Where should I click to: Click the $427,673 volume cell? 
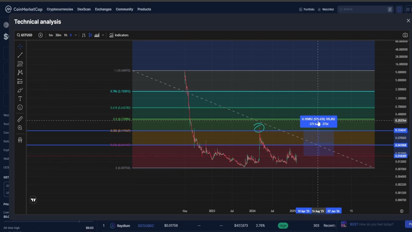coord(241,226)
